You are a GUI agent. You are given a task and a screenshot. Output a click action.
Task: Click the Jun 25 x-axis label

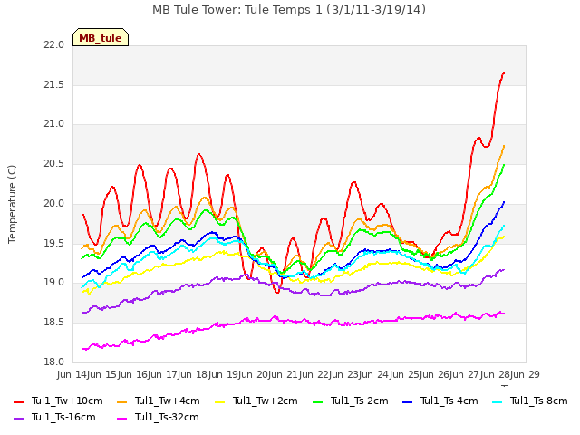click(x=405, y=374)
